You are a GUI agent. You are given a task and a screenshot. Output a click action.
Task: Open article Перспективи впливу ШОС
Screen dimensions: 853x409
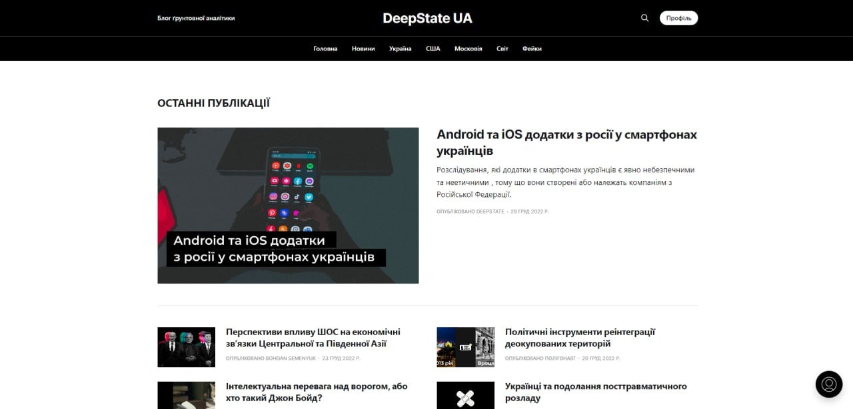pyautogui.click(x=313, y=338)
